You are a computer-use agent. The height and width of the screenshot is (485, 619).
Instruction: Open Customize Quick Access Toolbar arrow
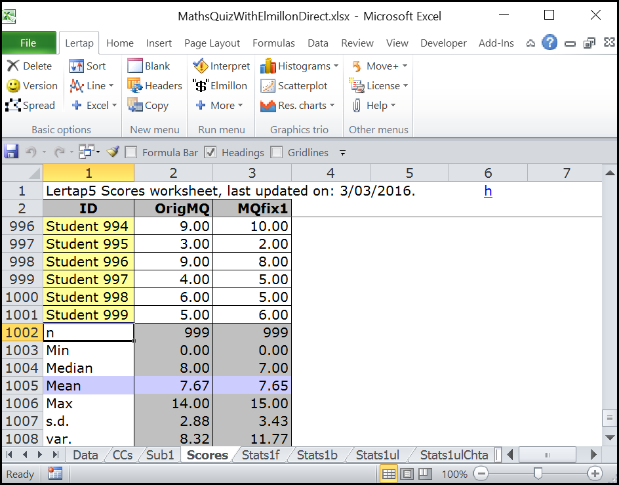[x=343, y=152]
